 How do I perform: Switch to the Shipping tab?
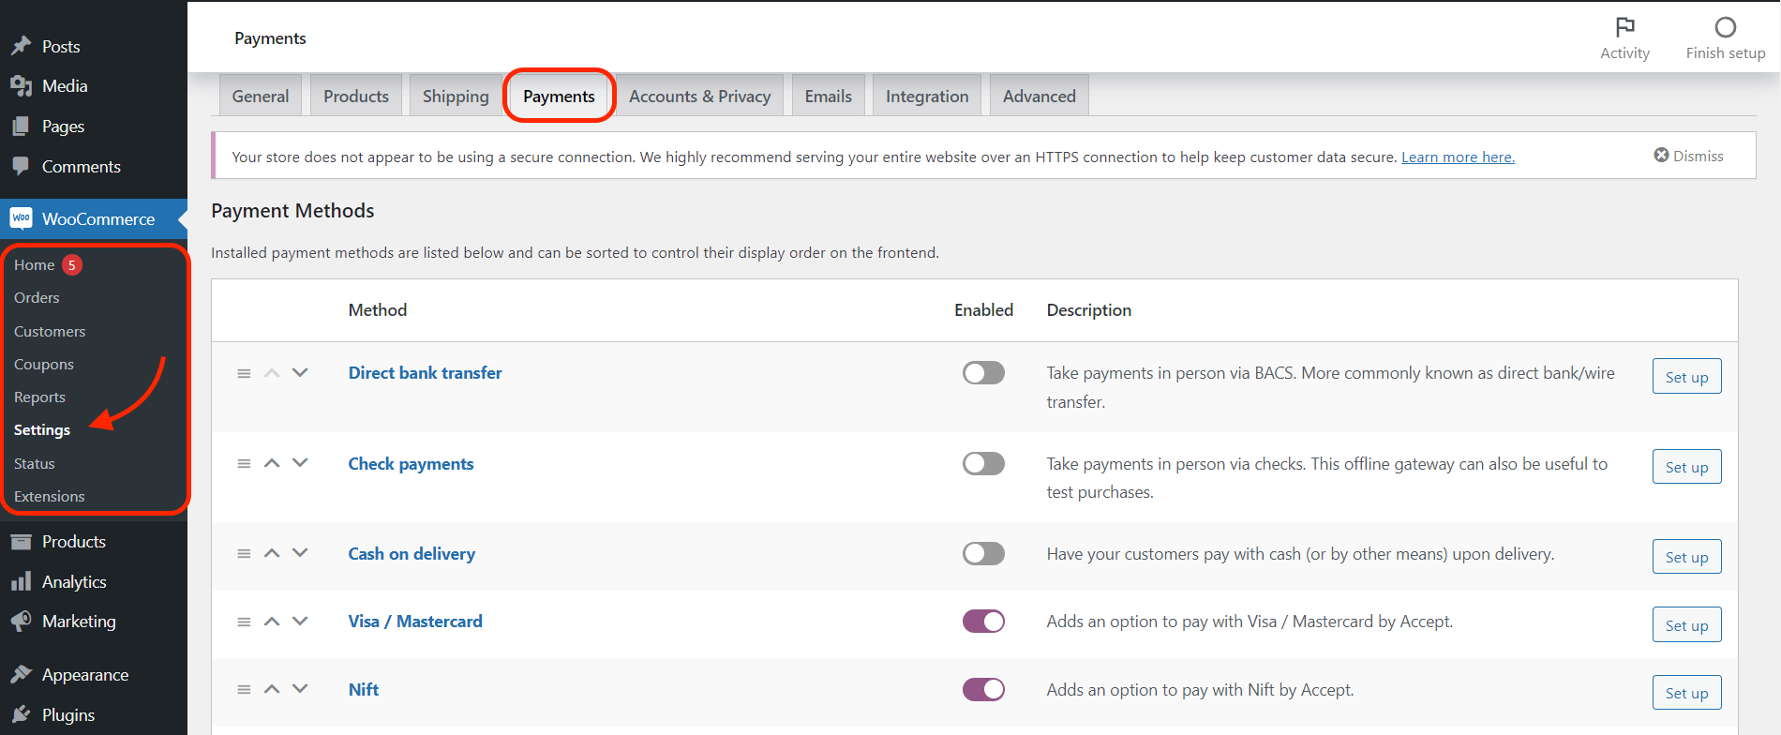456,96
